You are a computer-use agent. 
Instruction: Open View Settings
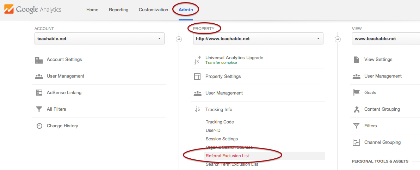pos(378,60)
